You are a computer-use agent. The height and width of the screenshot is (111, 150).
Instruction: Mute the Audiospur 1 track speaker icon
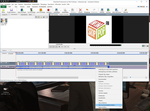pos(3,66)
